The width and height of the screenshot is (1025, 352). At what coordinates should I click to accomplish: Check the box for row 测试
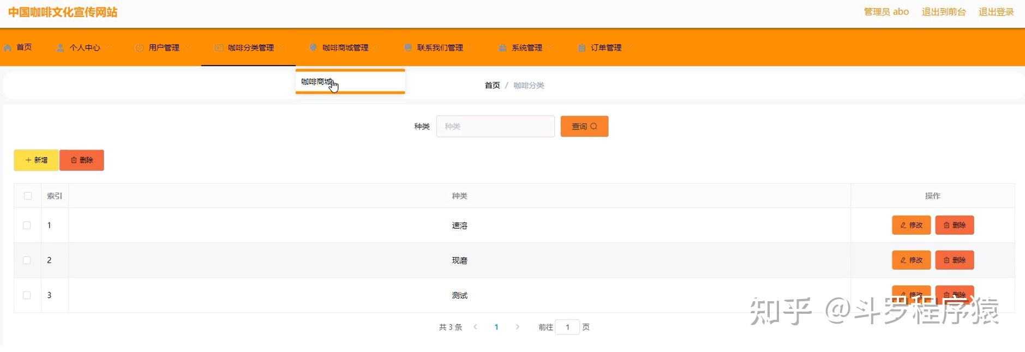27,295
